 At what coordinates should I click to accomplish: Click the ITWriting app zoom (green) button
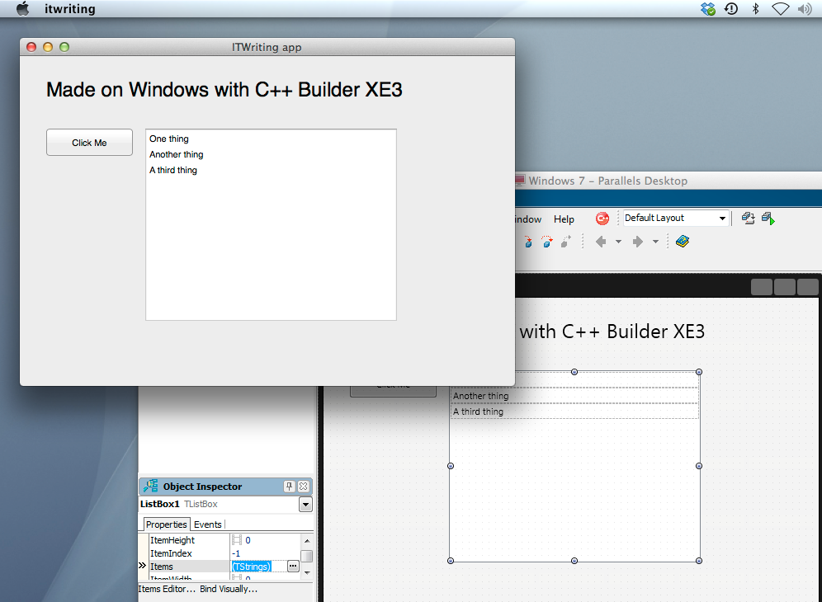64,47
